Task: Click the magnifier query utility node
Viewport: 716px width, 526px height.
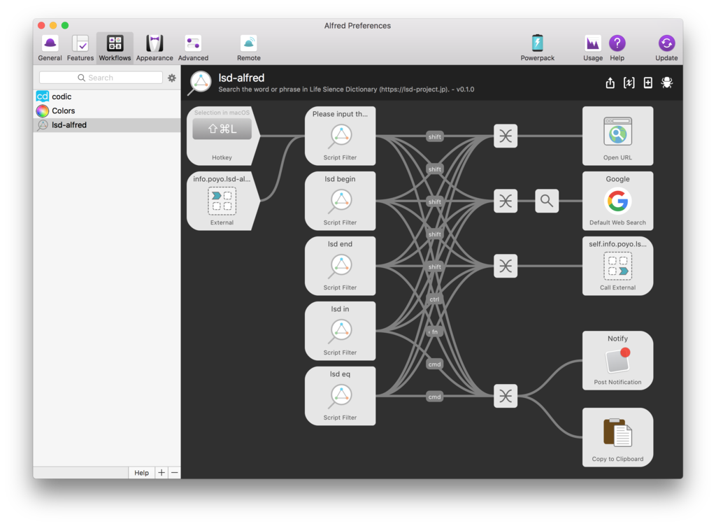Action: [x=547, y=201]
